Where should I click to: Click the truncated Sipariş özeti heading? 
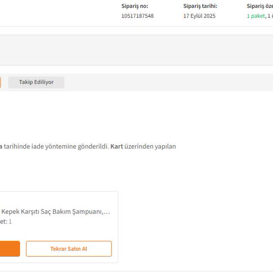point(259,6)
